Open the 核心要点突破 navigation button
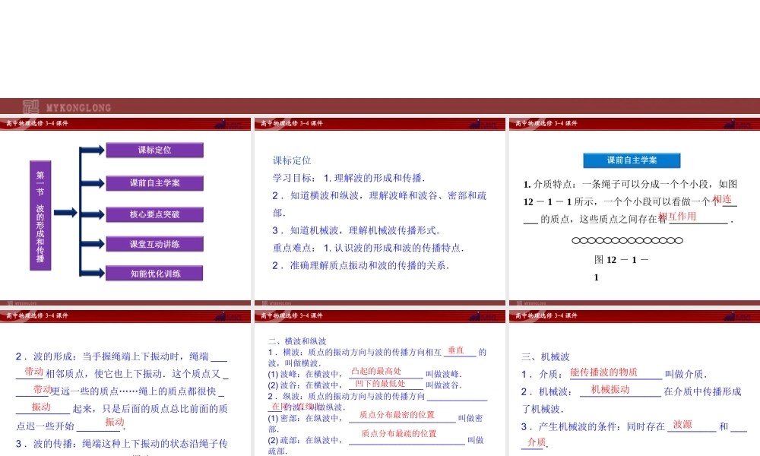This screenshot has height=456, width=760. [157, 213]
